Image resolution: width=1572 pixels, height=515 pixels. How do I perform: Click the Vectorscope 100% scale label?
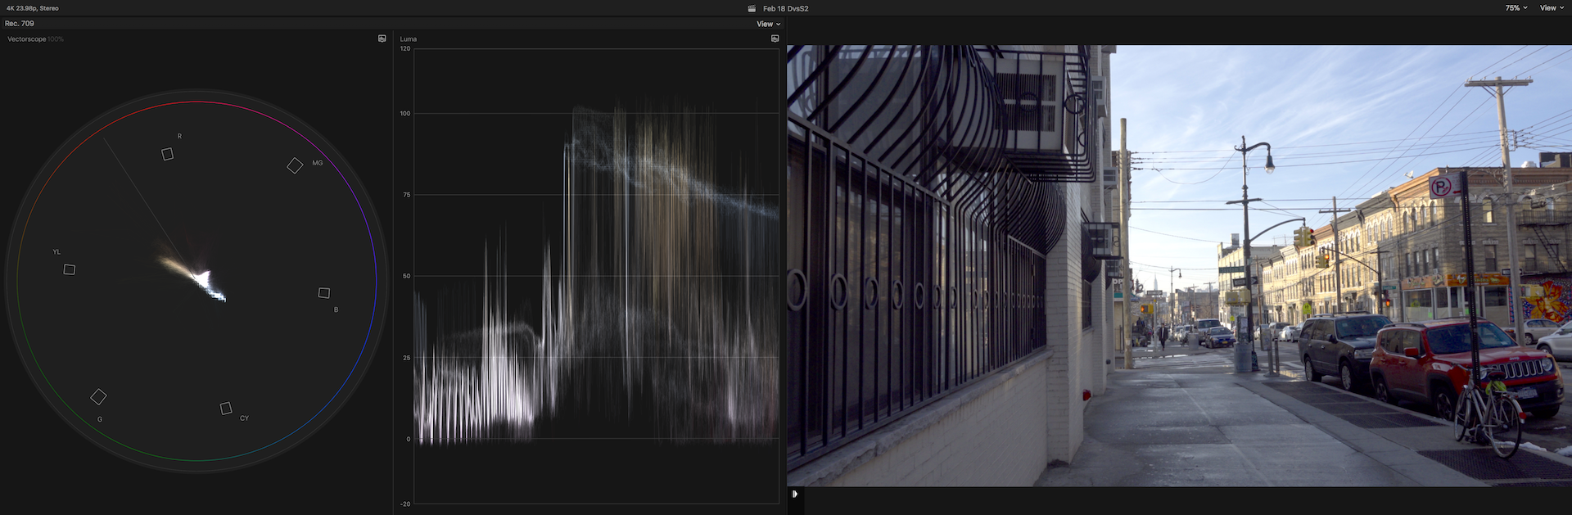[35, 39]
